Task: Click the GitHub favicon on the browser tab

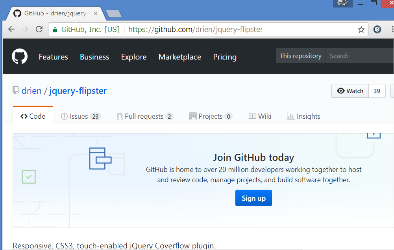Action: click(17, 13)
